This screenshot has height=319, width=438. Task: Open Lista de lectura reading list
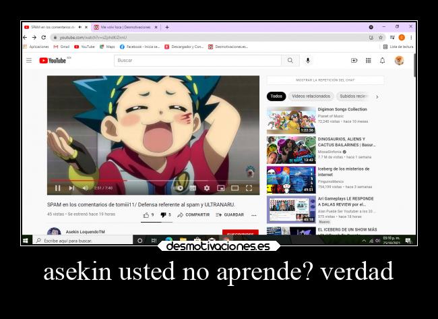(398, 47)
